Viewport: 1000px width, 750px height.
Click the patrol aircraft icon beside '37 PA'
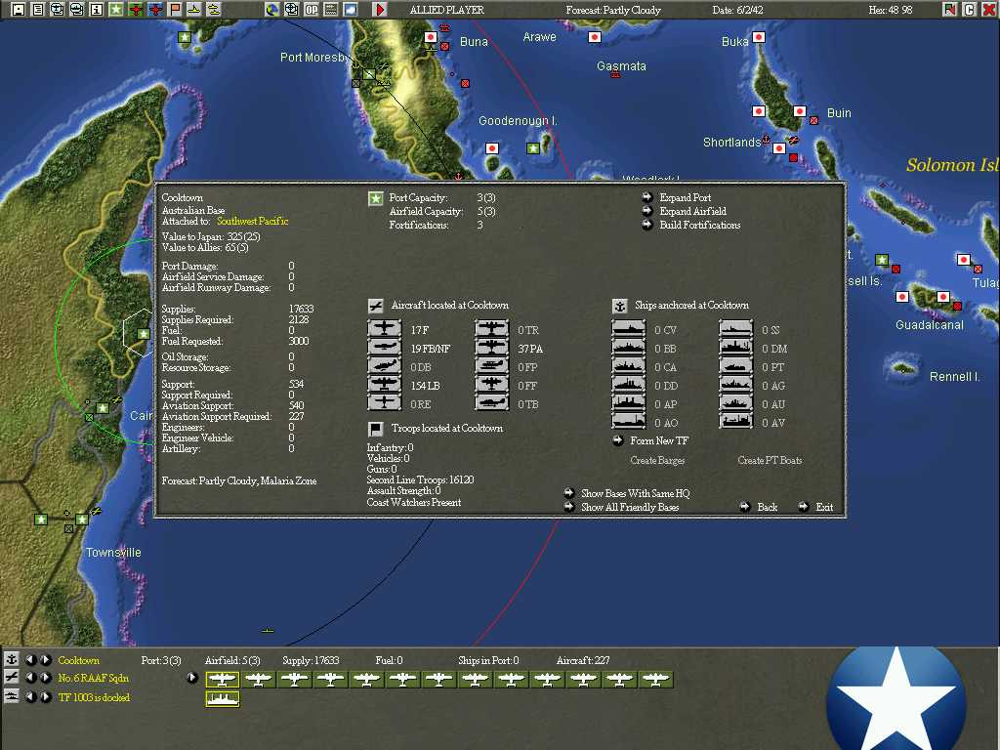(x=492, y=348)
